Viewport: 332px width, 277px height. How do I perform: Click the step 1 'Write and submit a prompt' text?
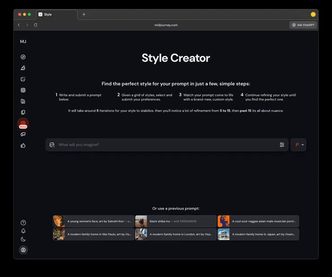pyautogui.click(x=80, y=97)
